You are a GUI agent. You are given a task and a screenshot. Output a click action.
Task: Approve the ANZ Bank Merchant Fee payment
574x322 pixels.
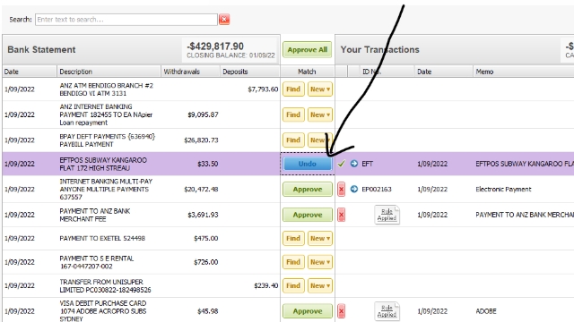point(307,215)
